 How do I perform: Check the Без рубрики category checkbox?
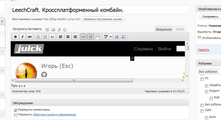(202, 105)
